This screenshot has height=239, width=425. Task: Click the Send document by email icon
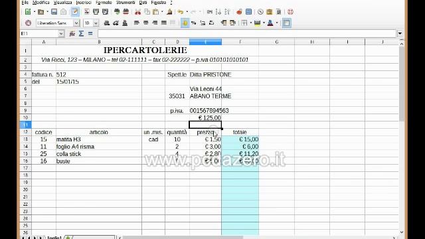63,12
